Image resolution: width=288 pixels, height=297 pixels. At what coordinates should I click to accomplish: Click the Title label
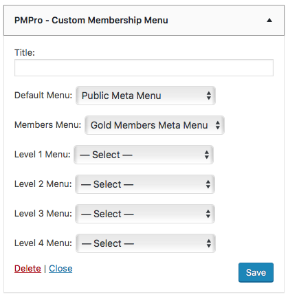(25, 52)
